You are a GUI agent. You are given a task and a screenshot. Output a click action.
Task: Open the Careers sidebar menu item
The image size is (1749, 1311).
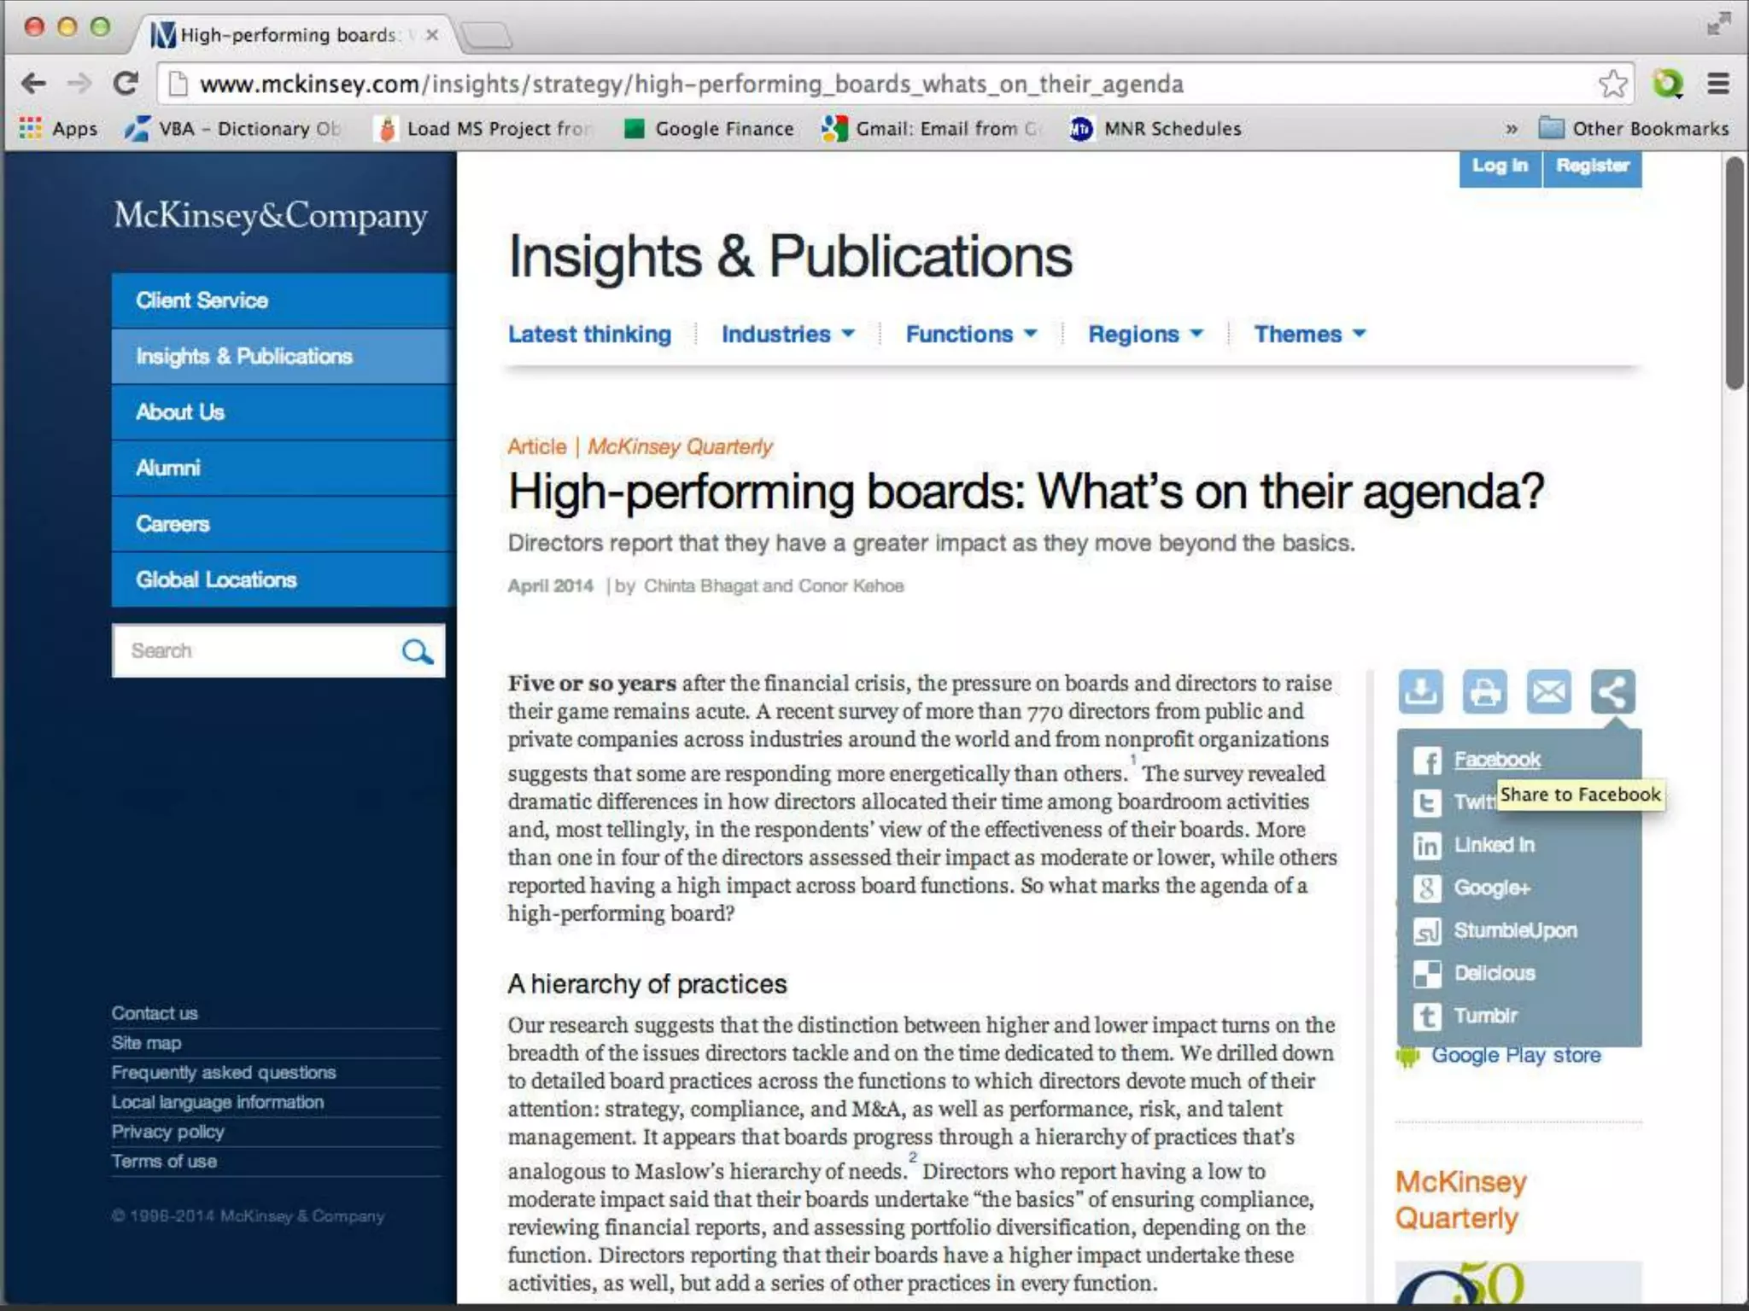(x=173, y=524)
